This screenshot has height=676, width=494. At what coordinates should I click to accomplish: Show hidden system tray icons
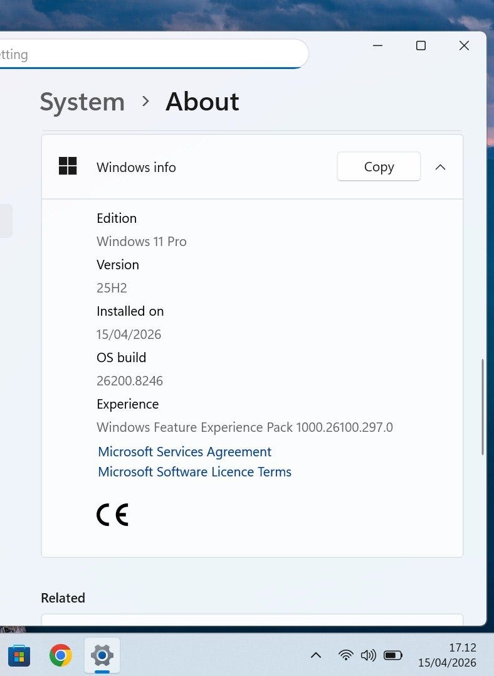click(316, 655)
